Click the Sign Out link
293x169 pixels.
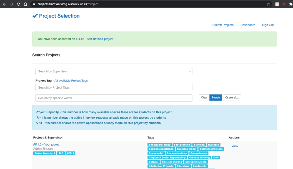(268, 25)
